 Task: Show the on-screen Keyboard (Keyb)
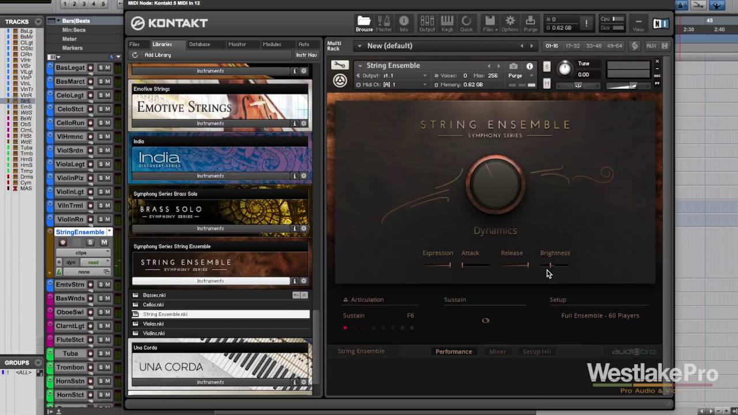click(x=447, y=23)
